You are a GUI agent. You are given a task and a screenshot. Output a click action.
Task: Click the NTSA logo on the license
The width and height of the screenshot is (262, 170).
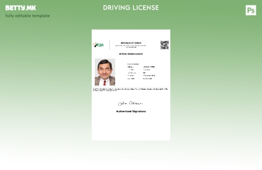(x=99, y=45)
